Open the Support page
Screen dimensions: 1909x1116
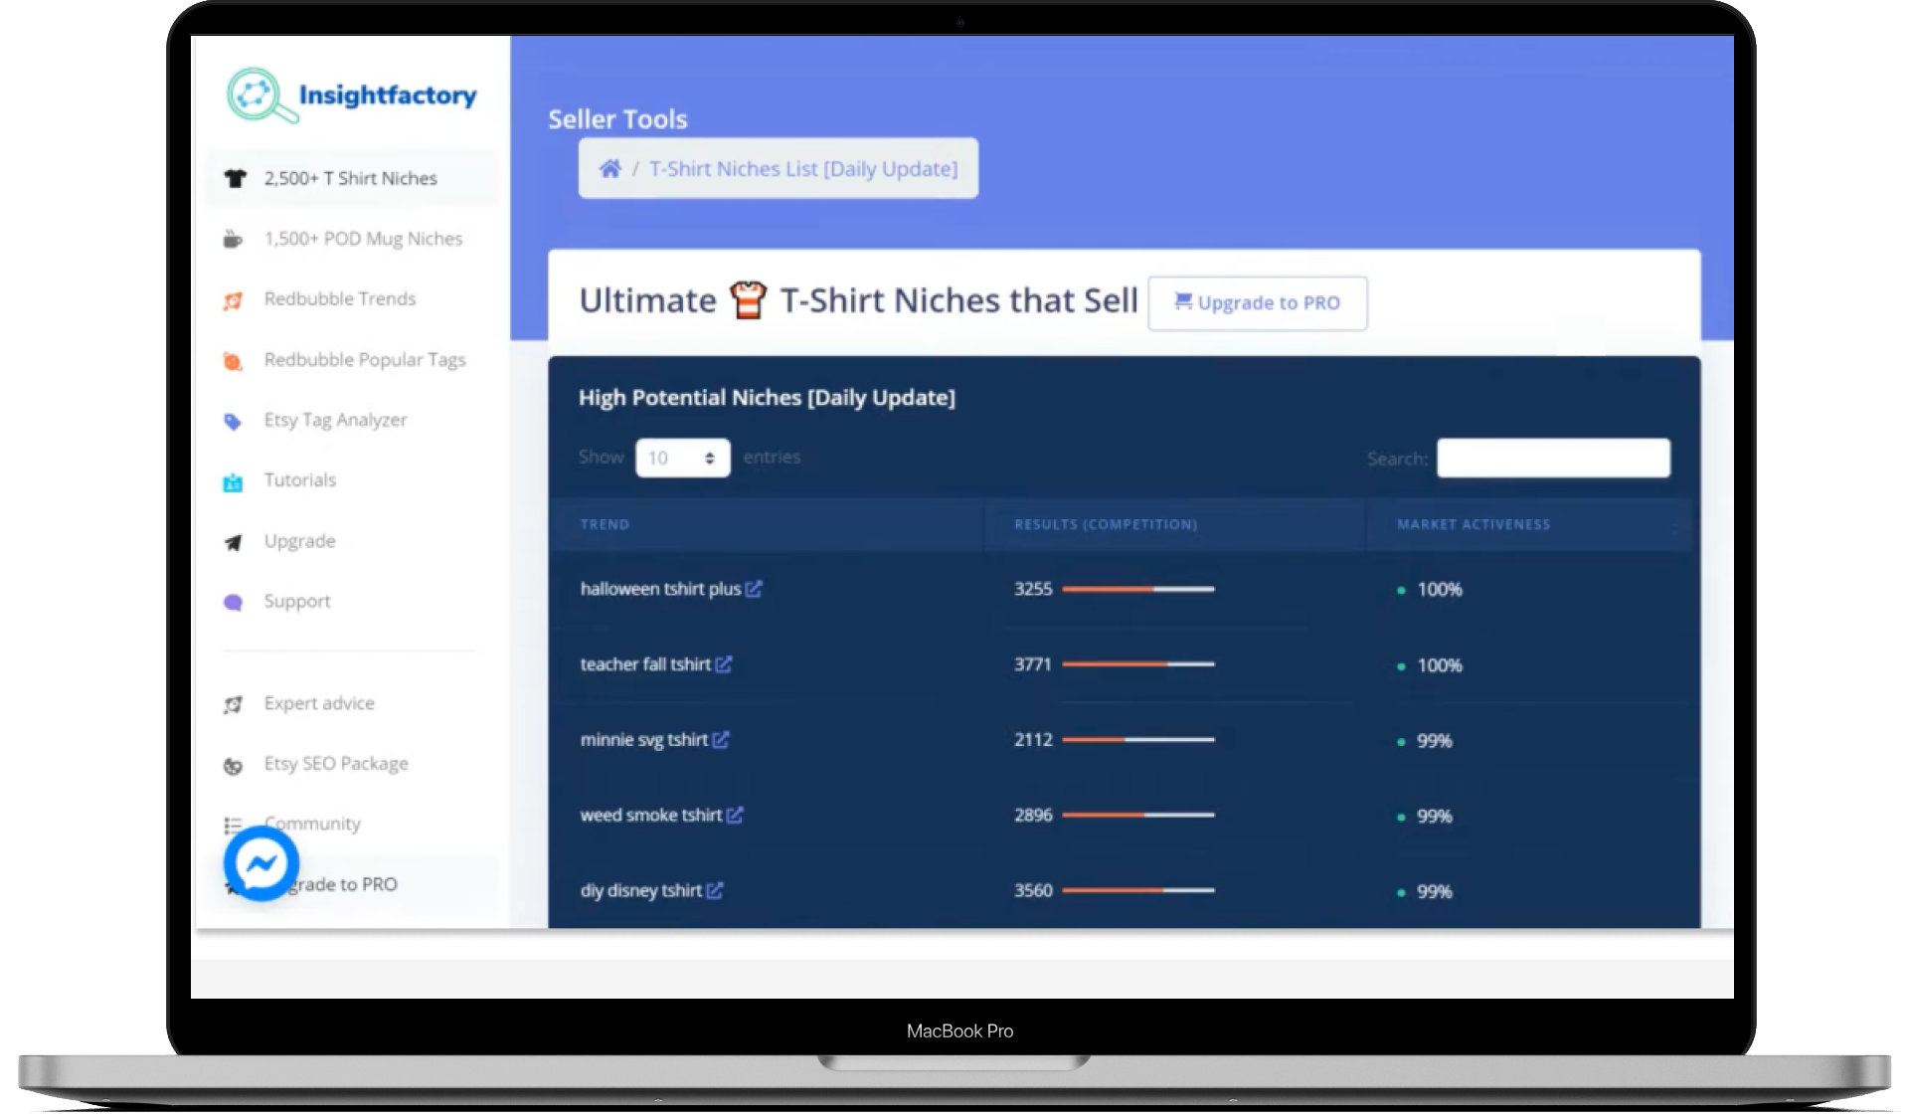click(297, 602)
